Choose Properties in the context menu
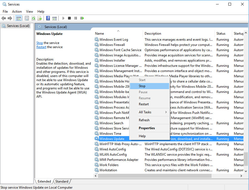The image size is (249, 190). [150, 128]
